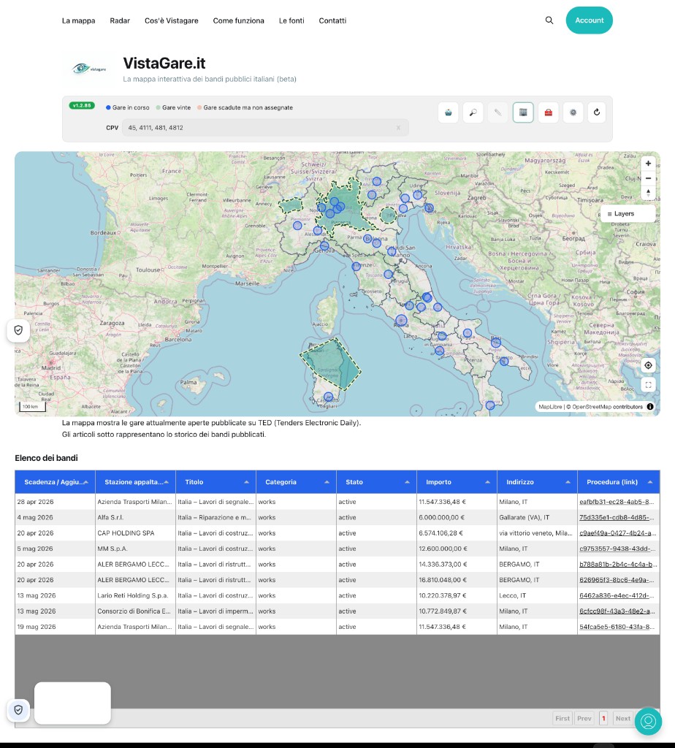Open Le fonti menu item
The width and height of the screenshot is (675, 748).
point(291,20)
